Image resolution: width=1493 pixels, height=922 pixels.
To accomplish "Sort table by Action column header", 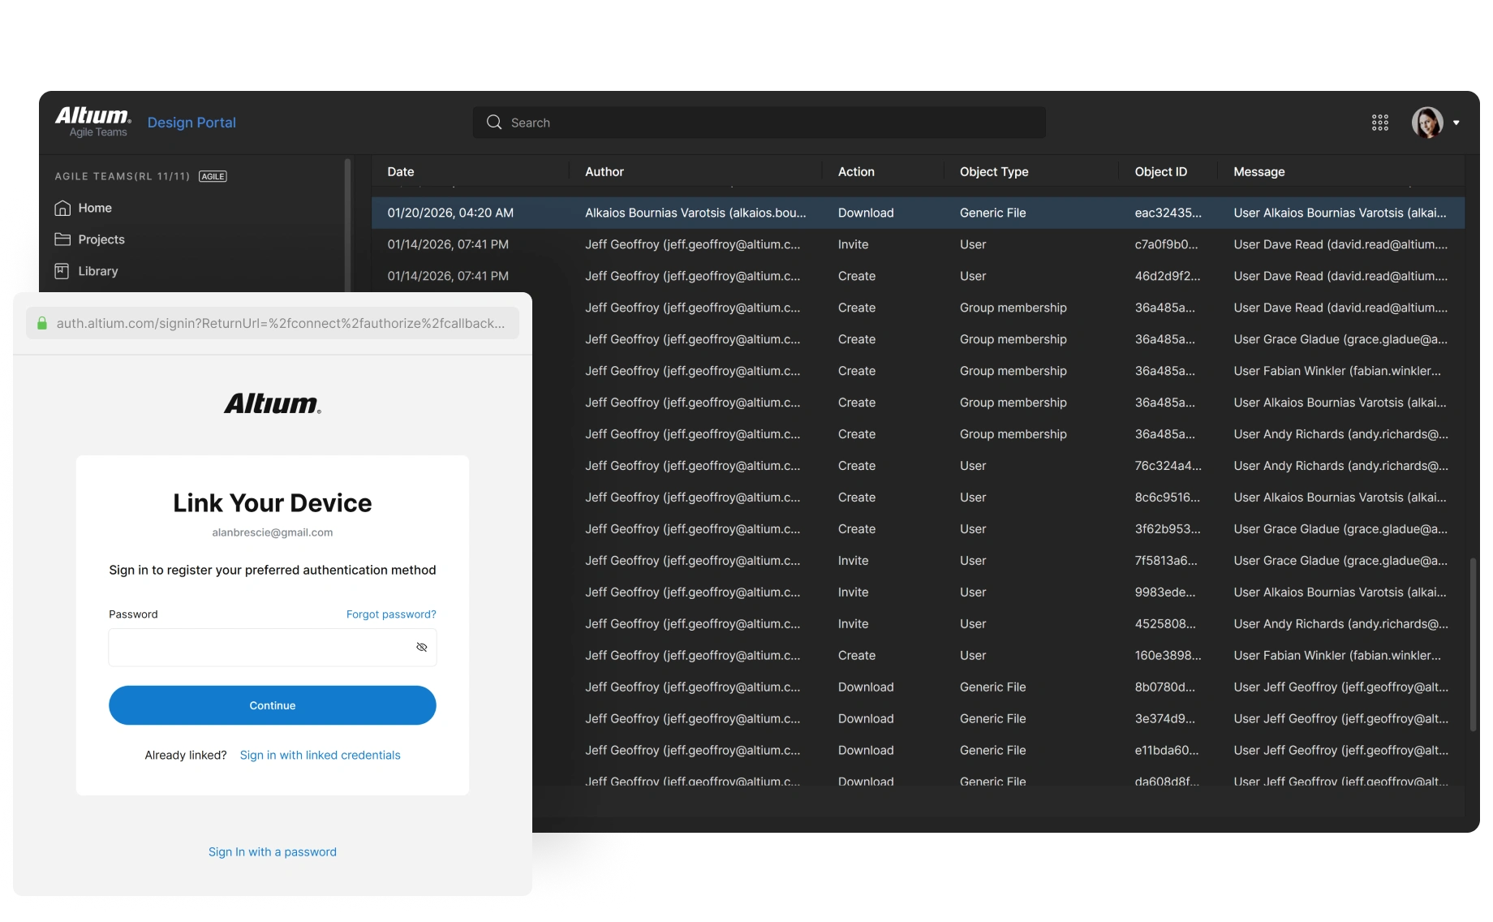I will tap(856, 172).
